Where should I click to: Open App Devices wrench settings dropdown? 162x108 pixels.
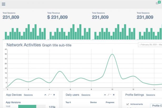coord(50,95)
